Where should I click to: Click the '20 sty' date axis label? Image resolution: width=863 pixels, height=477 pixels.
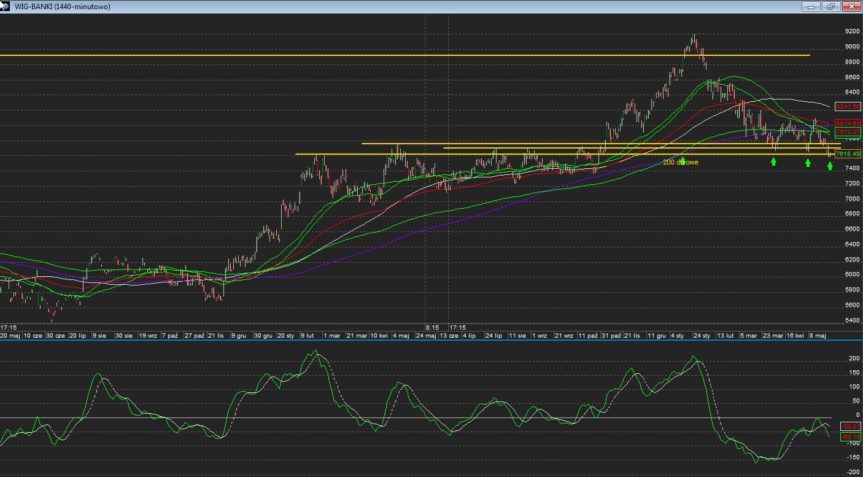click(x=286, y=336)
